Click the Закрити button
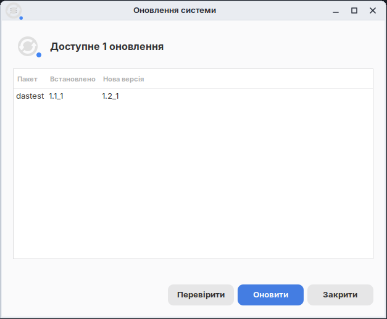Screen dimensions: 387x319 point(340,295)
